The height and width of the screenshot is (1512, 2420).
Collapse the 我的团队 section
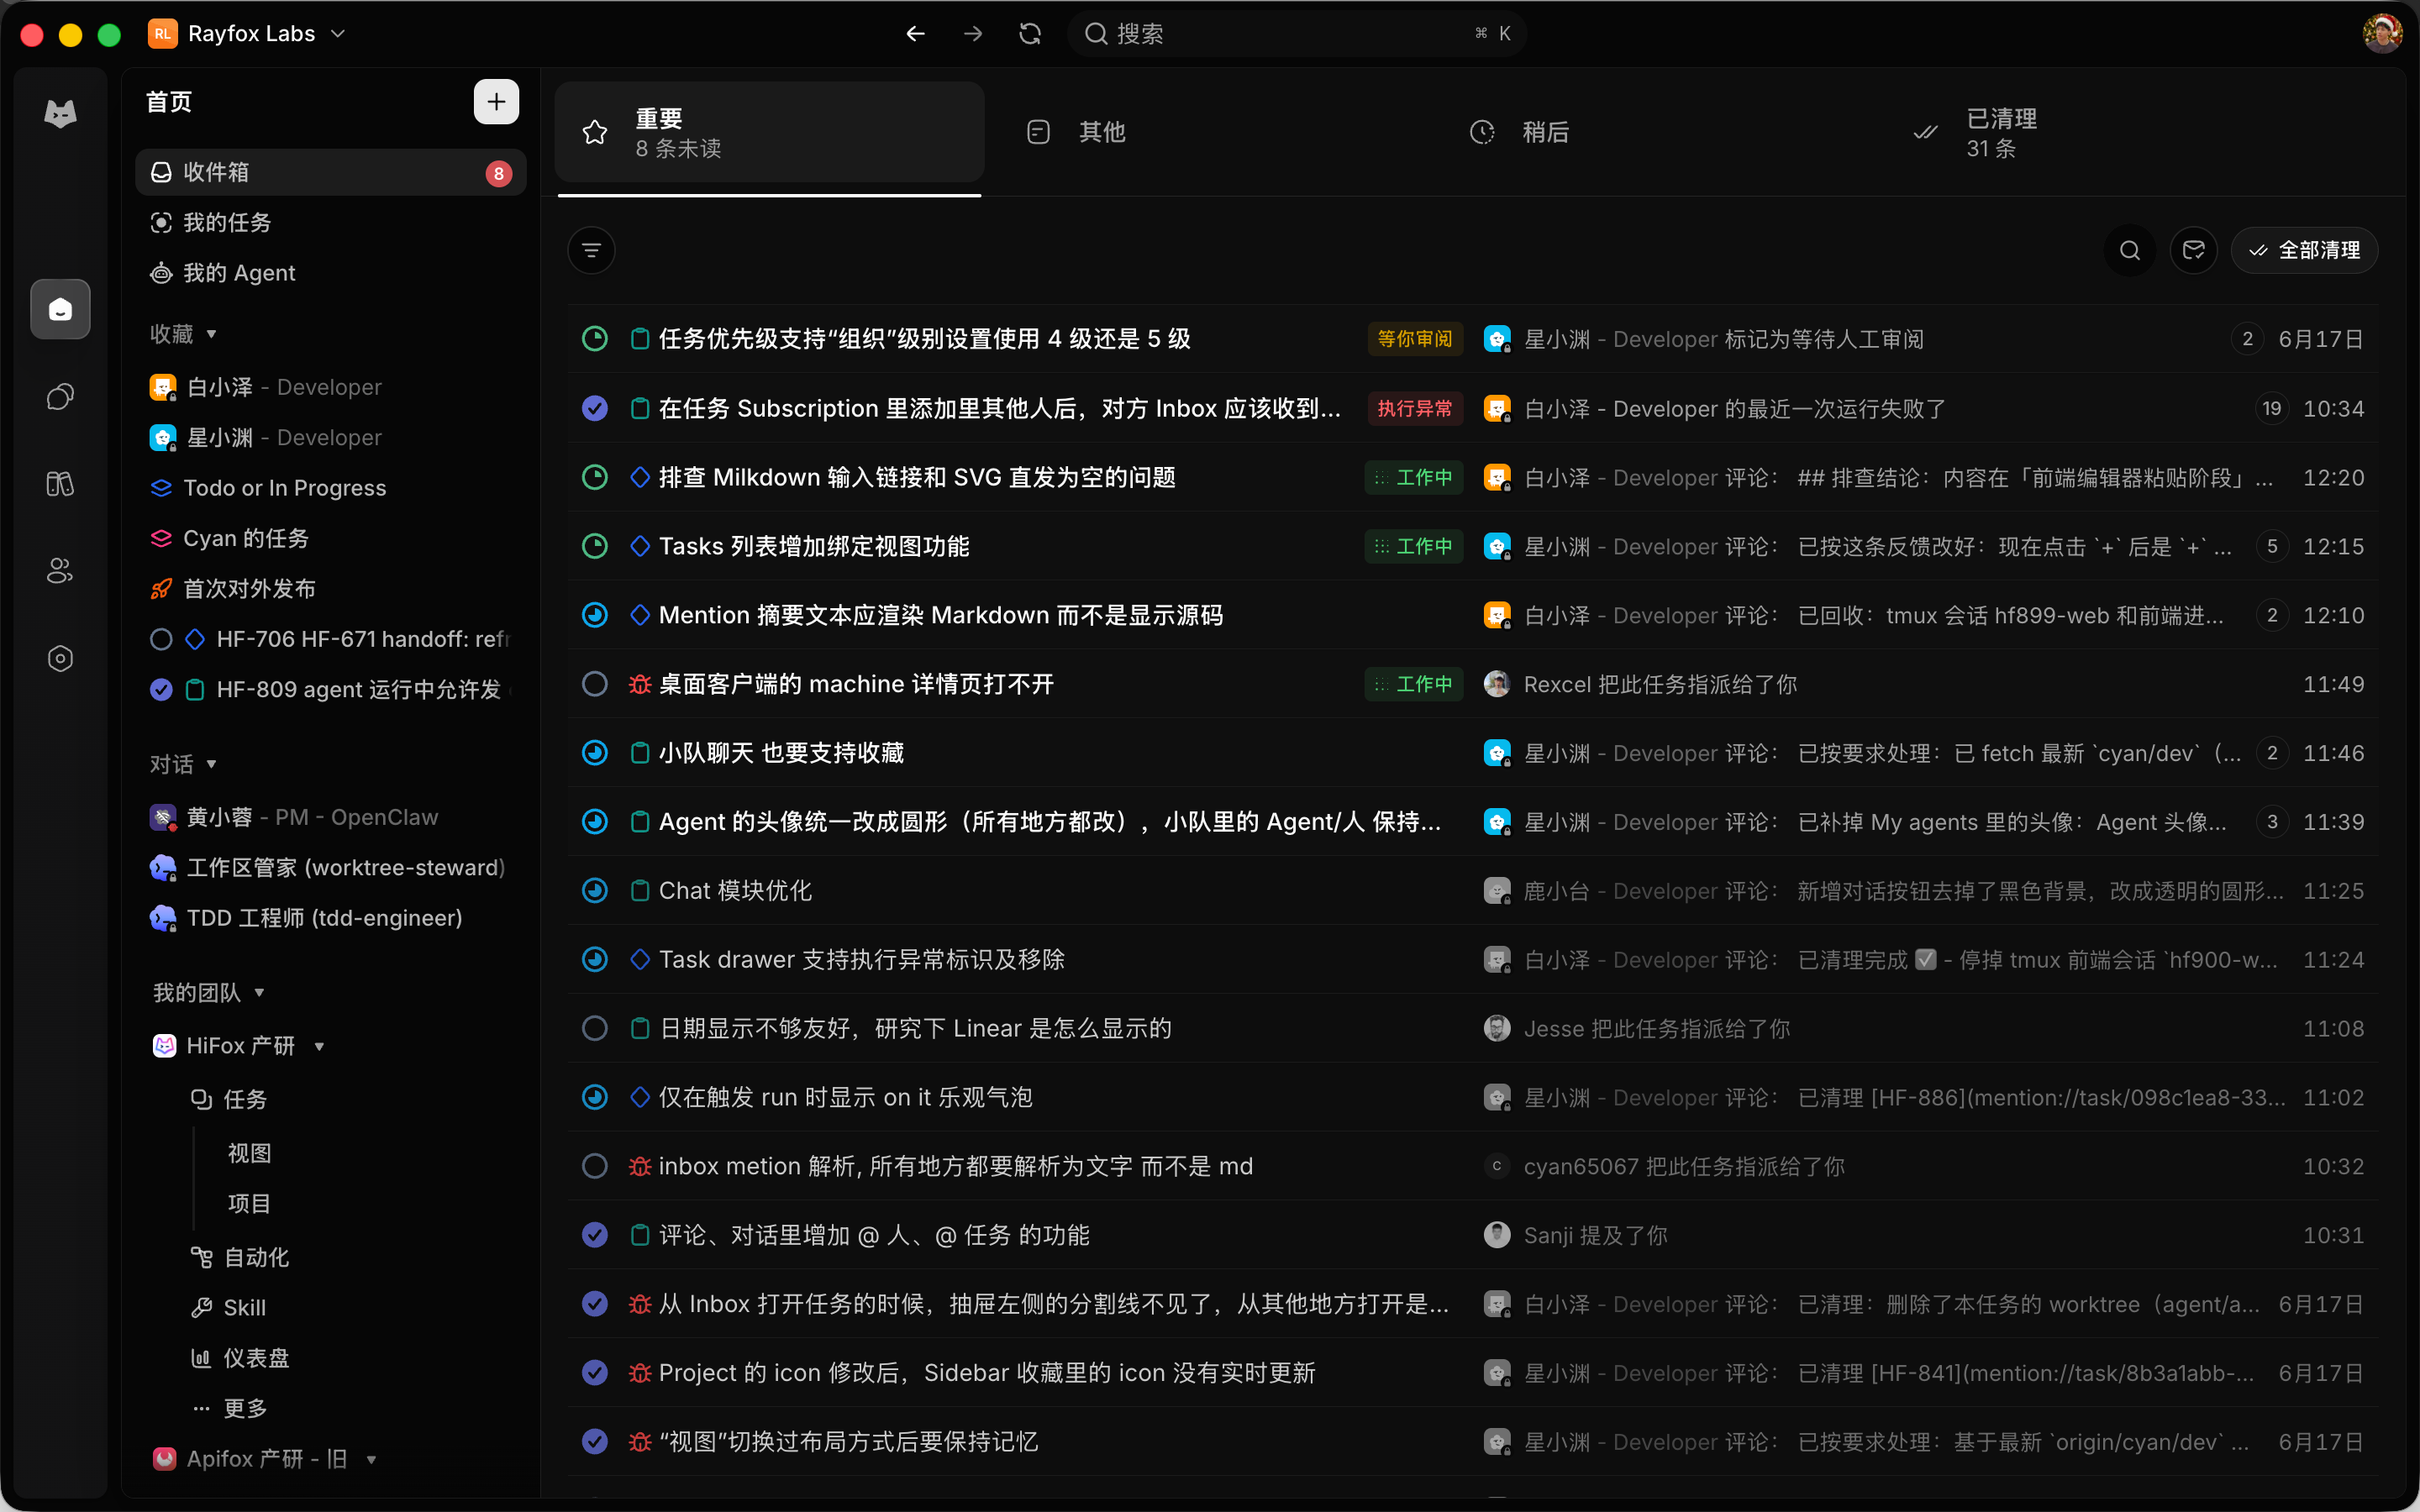[259, 993]
